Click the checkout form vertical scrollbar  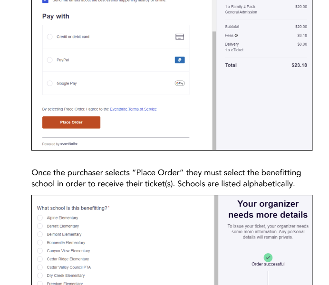pyautogui.click(x=214, y=90)
